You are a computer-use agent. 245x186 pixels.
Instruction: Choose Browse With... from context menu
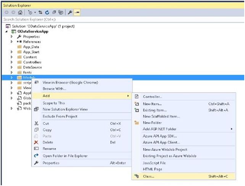54,89
